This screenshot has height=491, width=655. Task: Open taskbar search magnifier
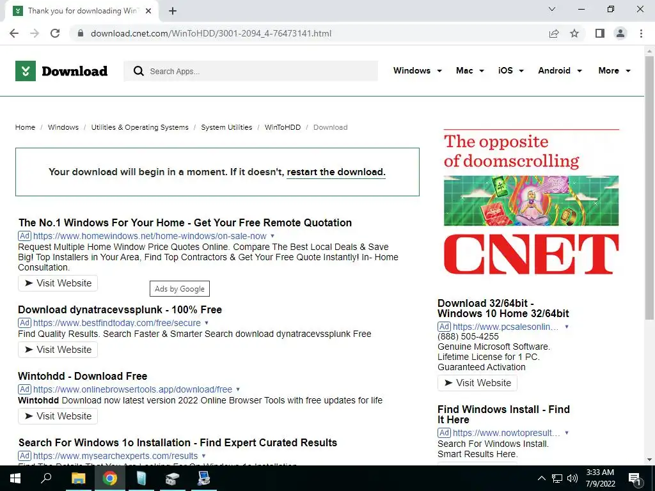pyautogui.click(x=46, y=478)
